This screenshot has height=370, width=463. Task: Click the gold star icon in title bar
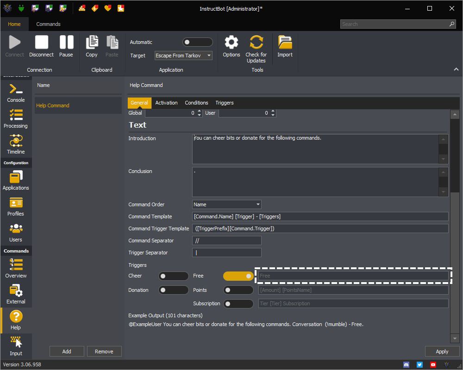121,8
